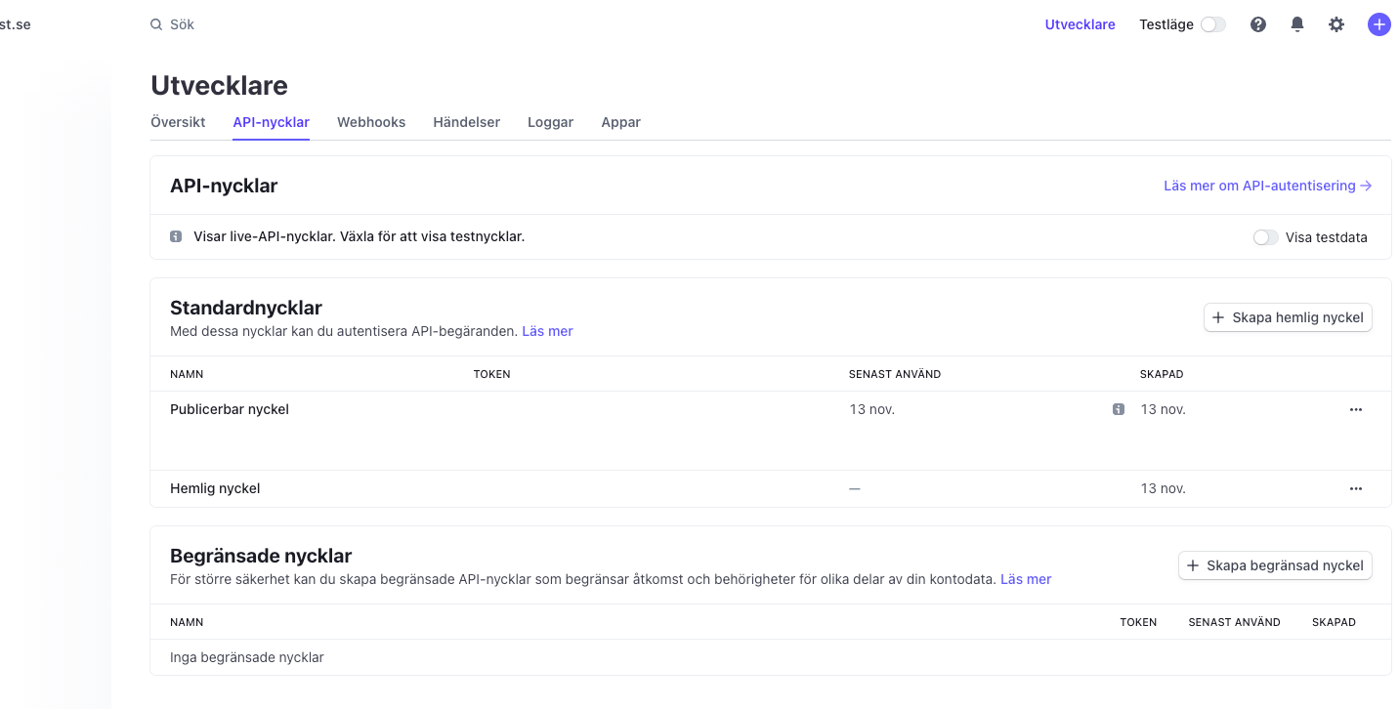Viewport: 1399px width, 709px height.
Task: Open notifications bell icon
Action: [x=1297, y=24]
